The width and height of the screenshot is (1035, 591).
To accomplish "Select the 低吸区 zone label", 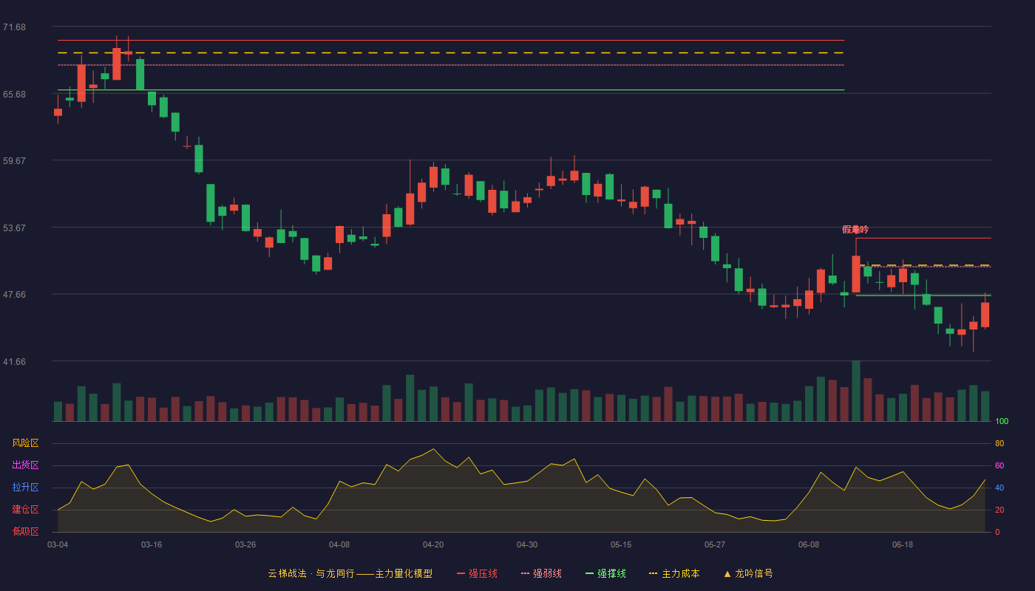I will (x=25, y=532).
